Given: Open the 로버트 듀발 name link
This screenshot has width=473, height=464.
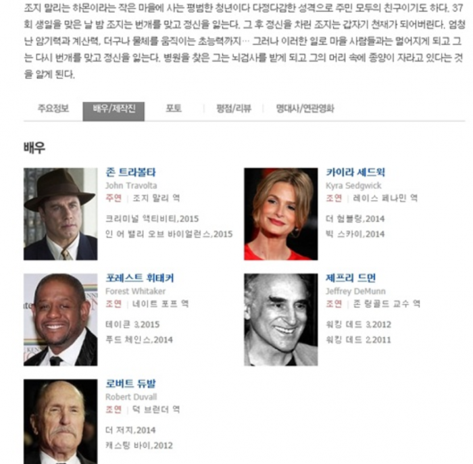Looking at the screenshot, I should [130, 384].
